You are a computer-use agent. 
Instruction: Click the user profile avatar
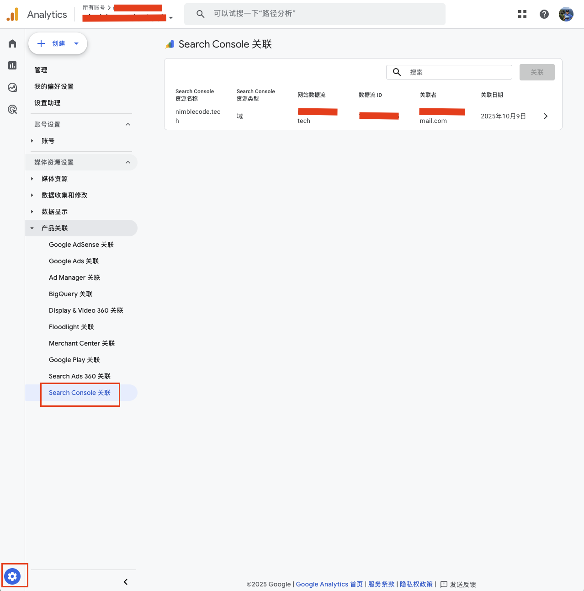566,14
